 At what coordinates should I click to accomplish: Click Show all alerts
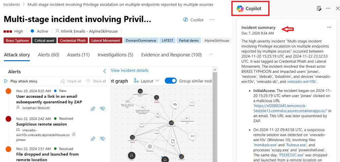pyautogui.click(x=96, y=81)
